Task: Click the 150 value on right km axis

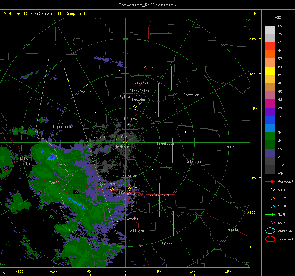Action: [x=253, y=39]
